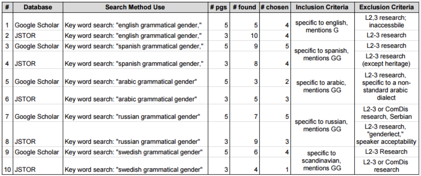Select the "specific to scandinavian, mentions GG" cell
This screenshot has height=176, width=421.
[x=322, y=161]
